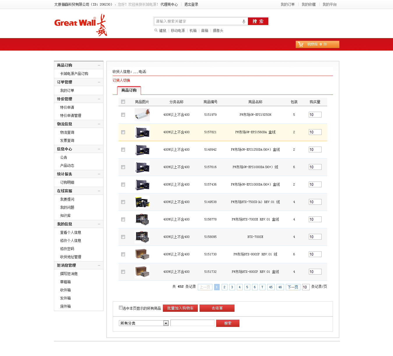The image size is (393, 356).
Task: Click the microphone voice search icon
Action: [244, 22]
